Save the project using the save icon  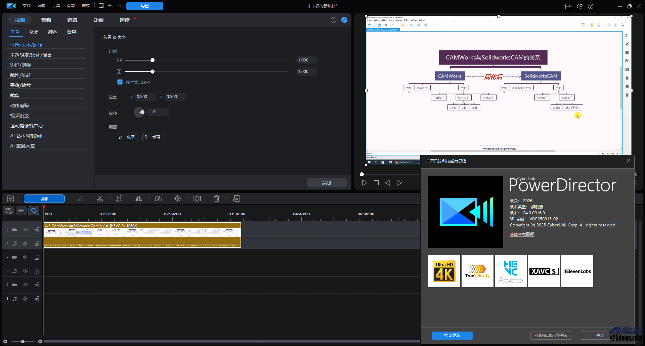101,6
